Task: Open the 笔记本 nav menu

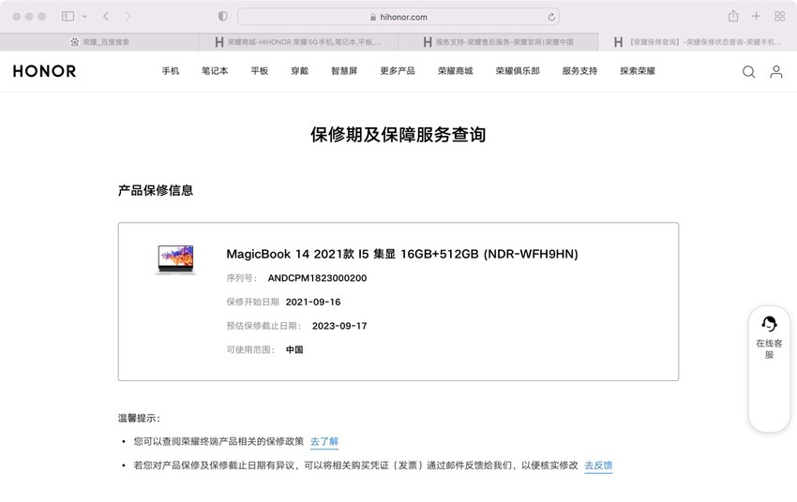Action: 215,71
